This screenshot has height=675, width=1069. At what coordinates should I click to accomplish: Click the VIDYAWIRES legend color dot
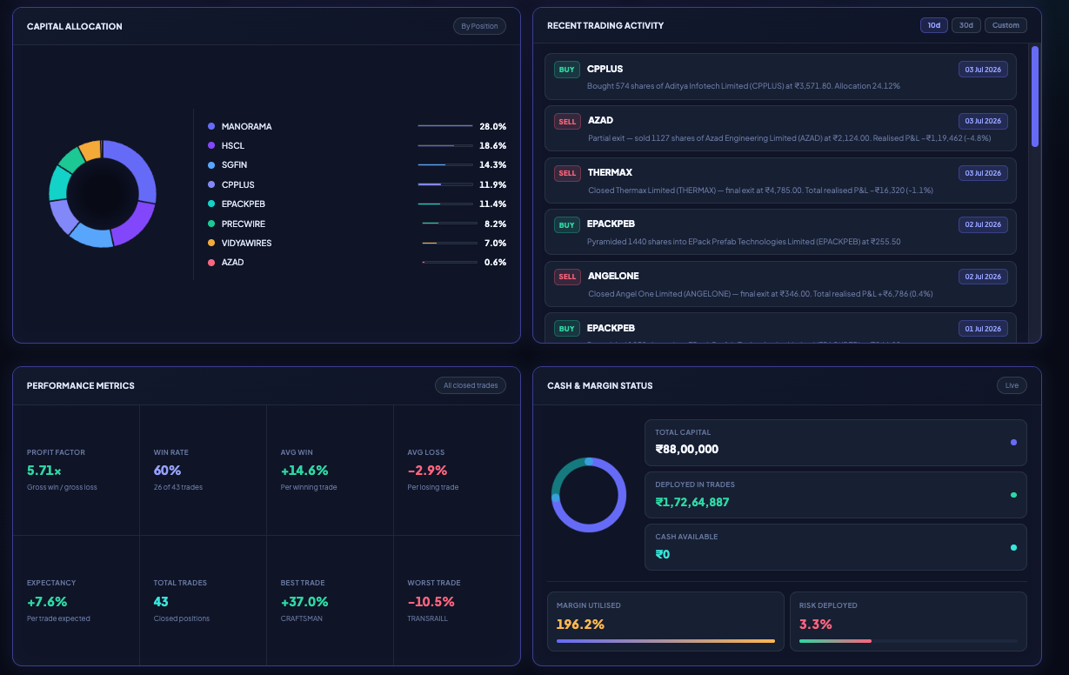coord(211,243)
